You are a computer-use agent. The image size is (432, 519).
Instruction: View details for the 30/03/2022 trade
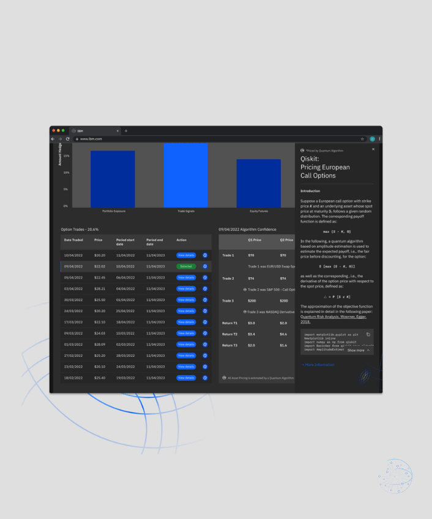(186, 300)
